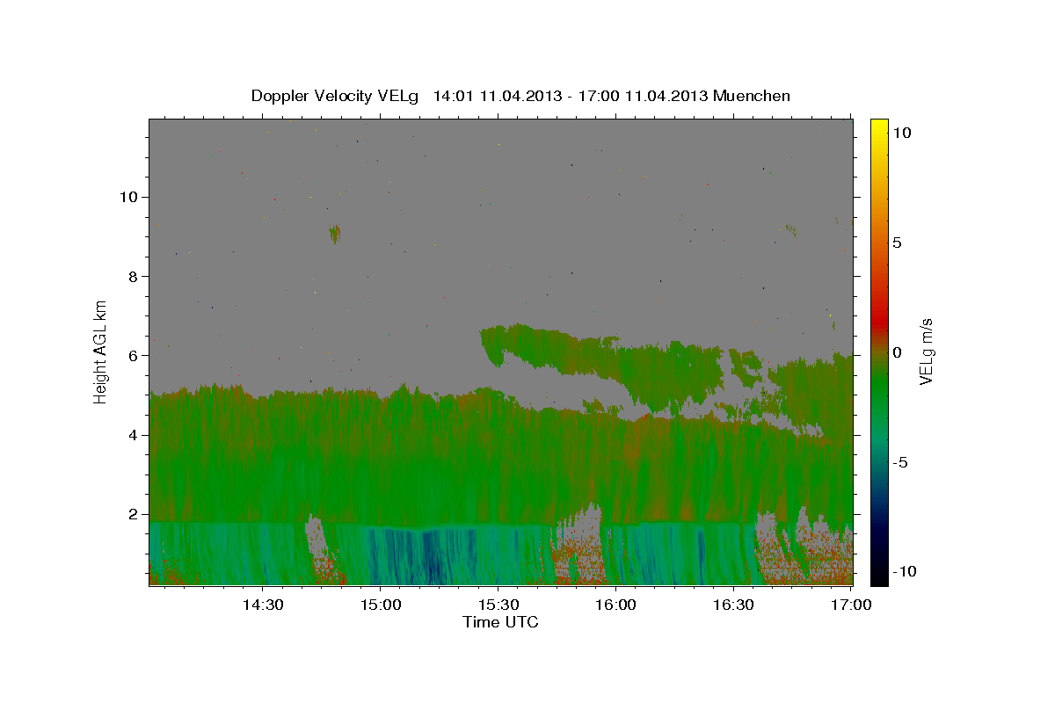Click the 16:30 time tick label
Image resolution: width=1055 pixels, height=703 pixels.
point(733,605)
